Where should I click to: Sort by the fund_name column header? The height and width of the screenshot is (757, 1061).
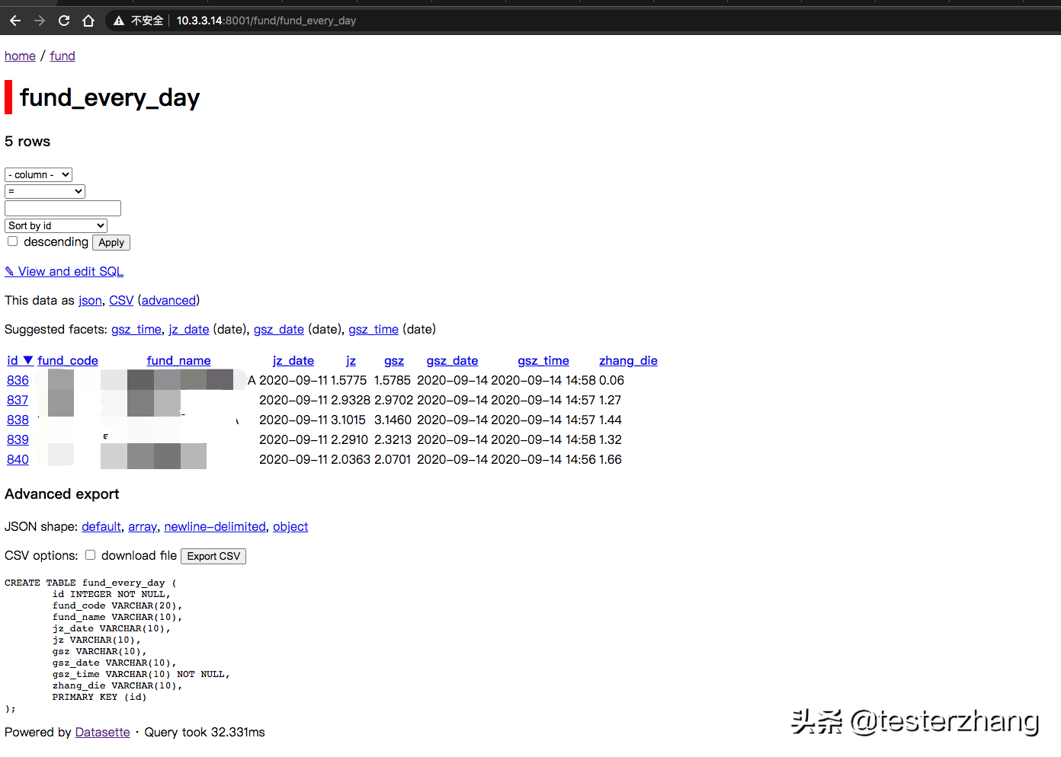tap(179, 360)
